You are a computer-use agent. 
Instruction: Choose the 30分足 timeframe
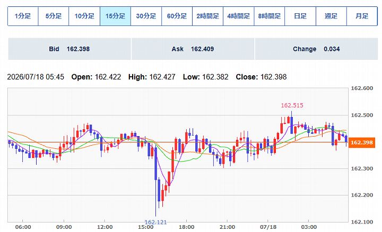coord(146,16)
